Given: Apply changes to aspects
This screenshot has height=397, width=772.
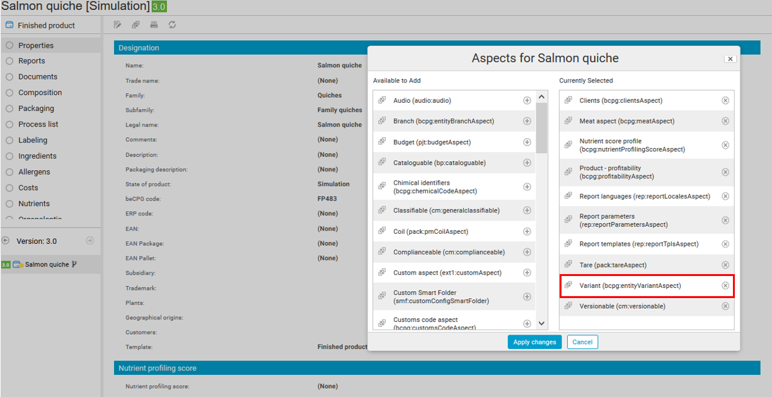Looking at the screenshot, I should click(534, 342).
